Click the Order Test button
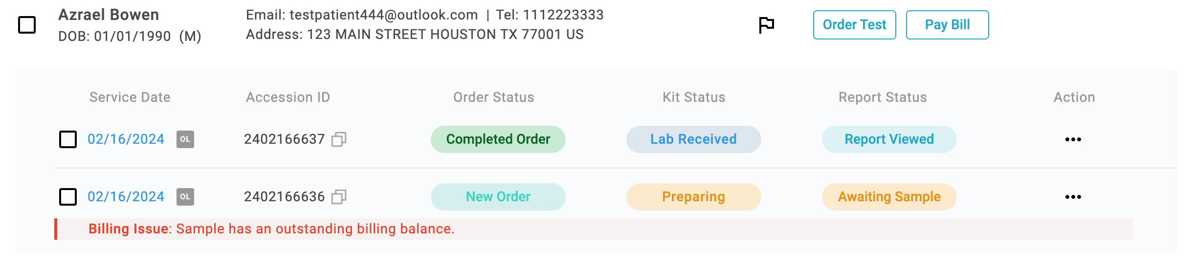The image size is (1195, 269). (855, 25)
